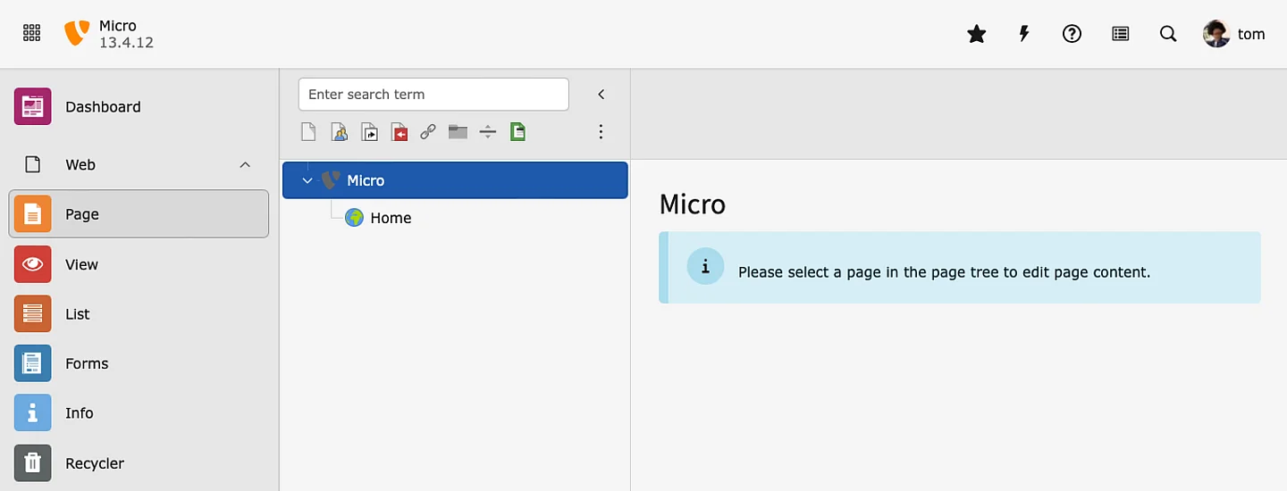Open the flush caches lightning icon
This screenshot has width=1287, height=491.
[x=1024, y=34]
